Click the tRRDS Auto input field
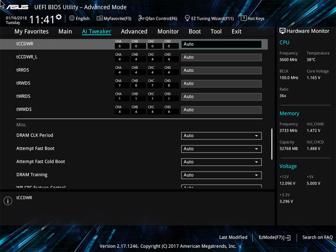This screenshot has width=336, height=252. [221, 70]
